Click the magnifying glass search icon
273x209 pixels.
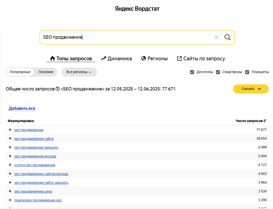click(x=228, y=37)
